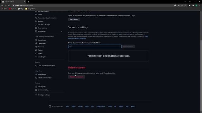Open the Google Slides bookmark

[x=30, y=9]
